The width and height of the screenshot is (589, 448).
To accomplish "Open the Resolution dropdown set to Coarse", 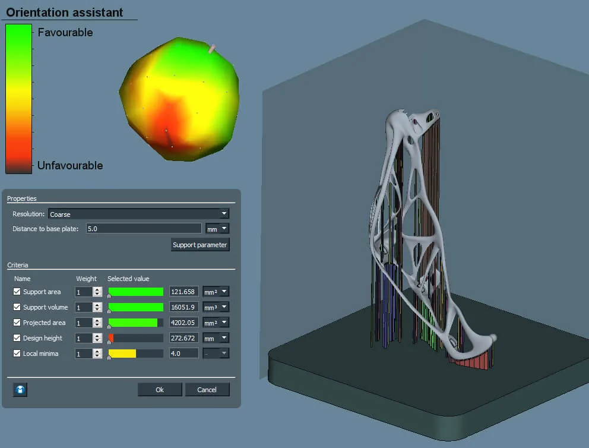I will [x=138, y=214].
